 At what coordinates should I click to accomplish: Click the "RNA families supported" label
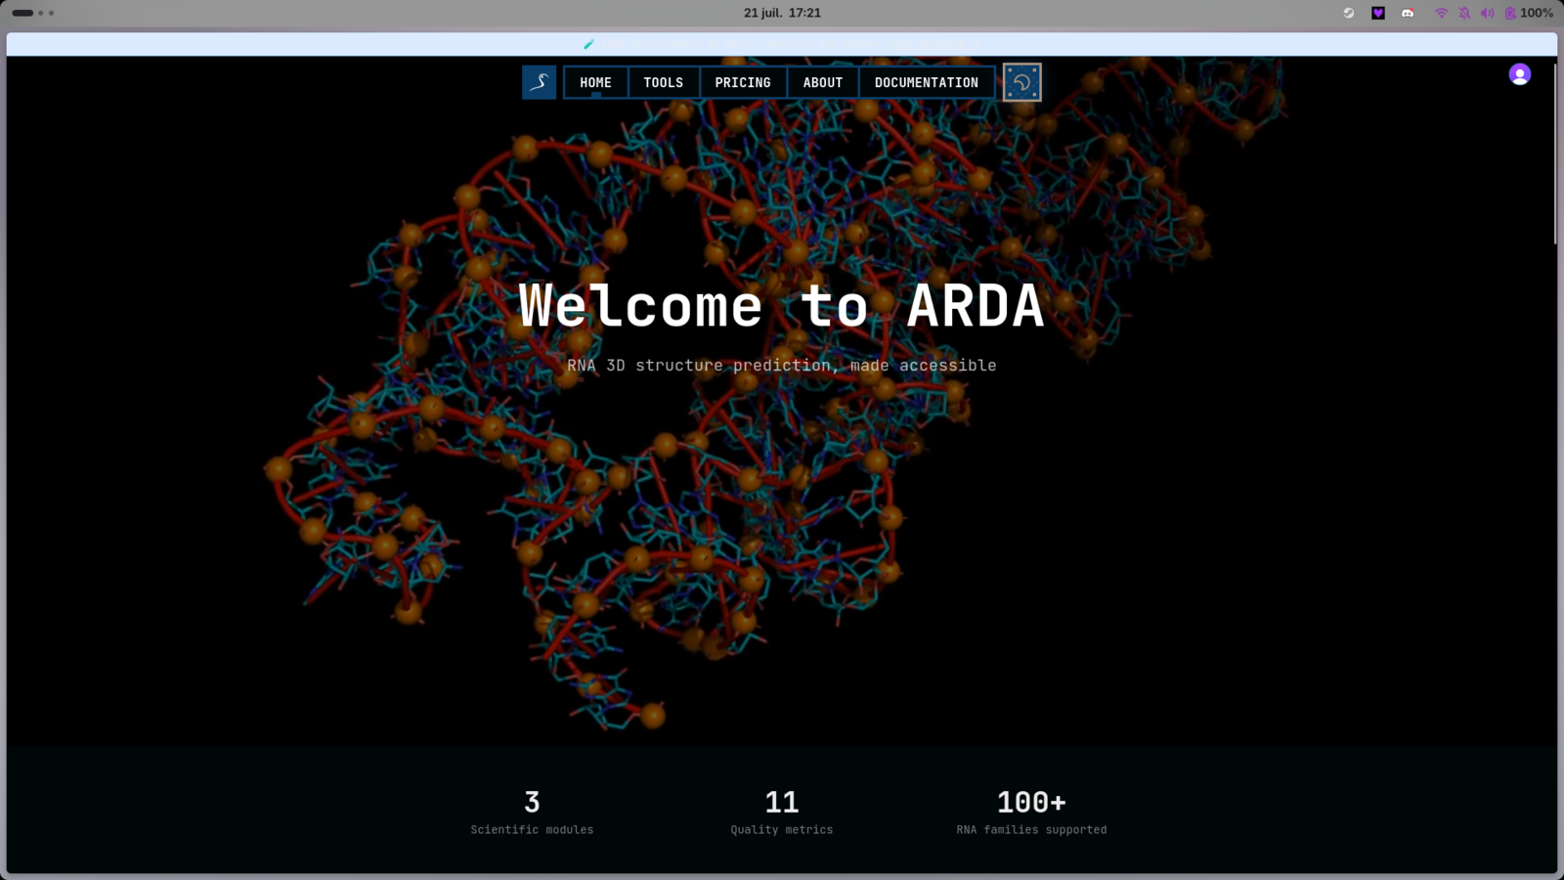pyautogui.click(x=1031, y=829)
